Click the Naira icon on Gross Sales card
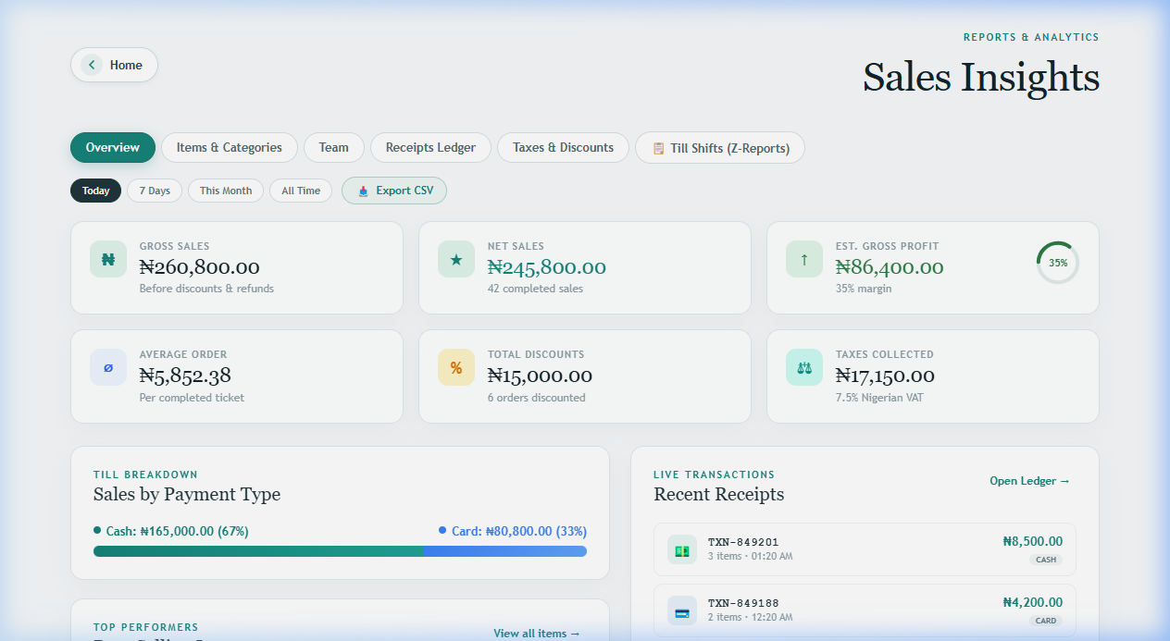The height and width of the screenshot is (641, 1170). point(108,259)
